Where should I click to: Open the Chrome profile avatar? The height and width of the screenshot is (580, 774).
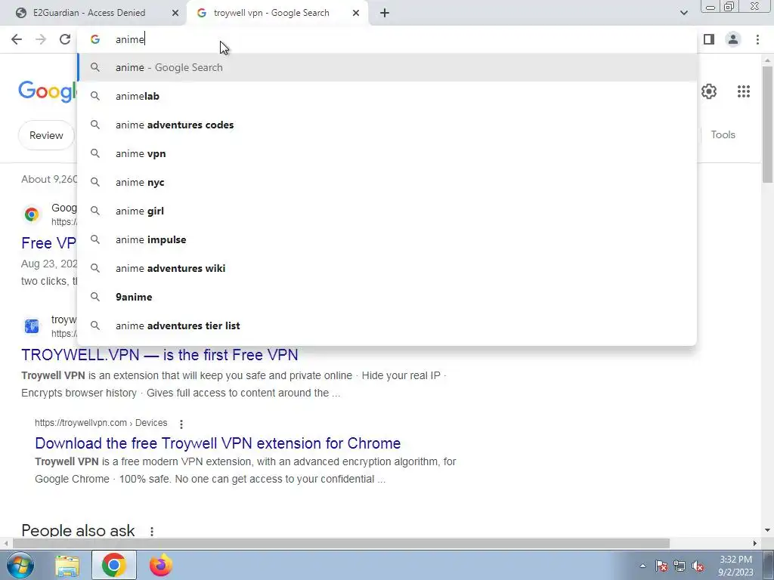[733, 39]
